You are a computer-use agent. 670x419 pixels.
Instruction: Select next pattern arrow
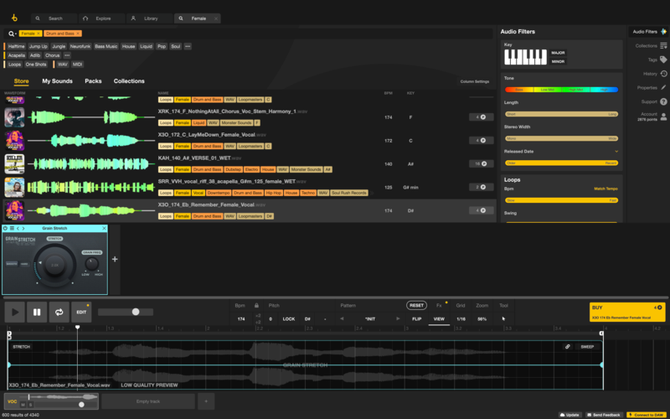[x=398, y=319]
